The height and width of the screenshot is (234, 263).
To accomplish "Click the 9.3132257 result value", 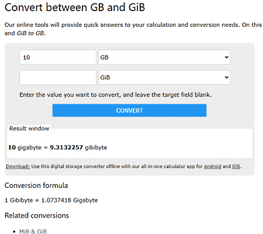I will click(67, 148).
